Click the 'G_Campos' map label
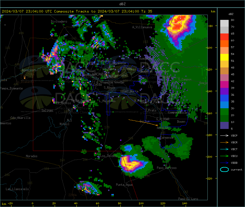The image size is (245, 207). [x=185, y=79]
